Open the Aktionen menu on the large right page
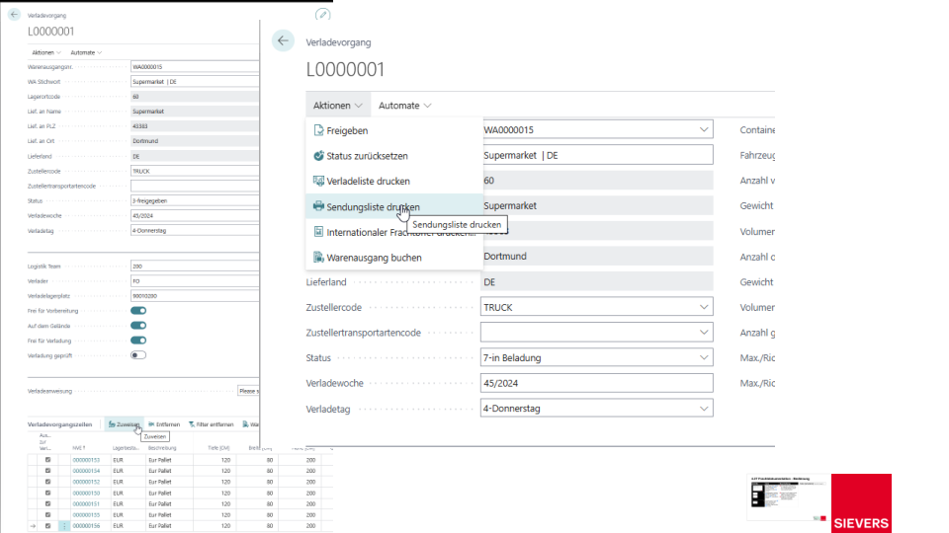Screen dimensions: 949x533 pyautogui.click(x=337, y=106)
